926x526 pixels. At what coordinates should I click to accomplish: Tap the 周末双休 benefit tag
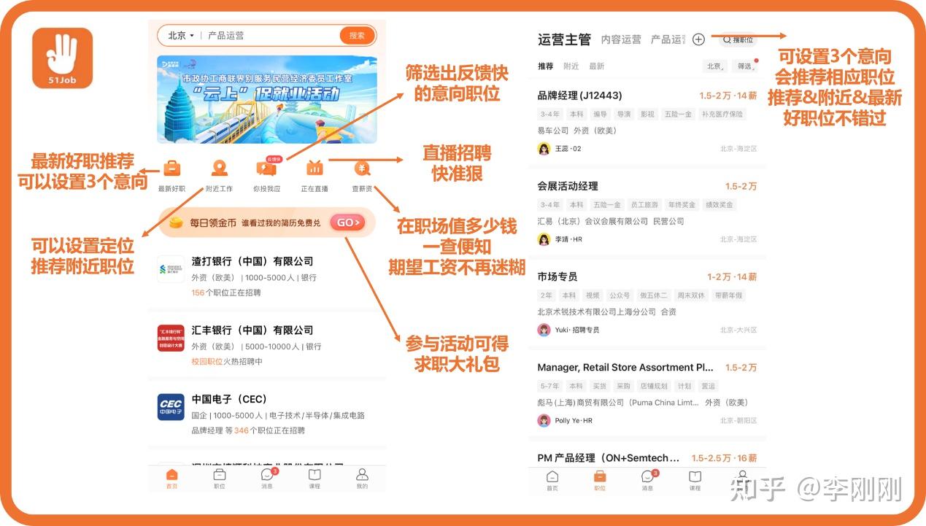point(690,295)
